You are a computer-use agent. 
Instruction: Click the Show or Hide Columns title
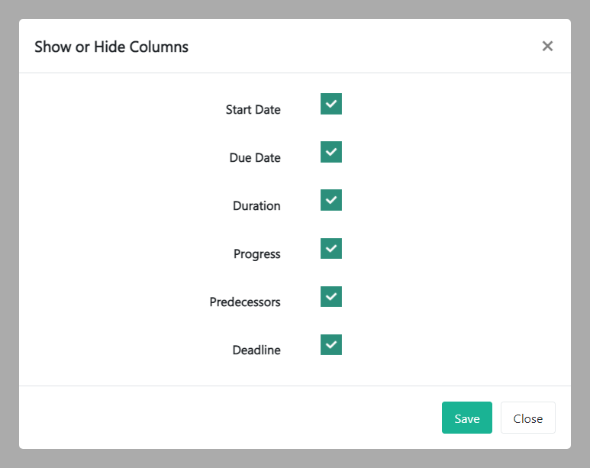(x=111, y=47)
